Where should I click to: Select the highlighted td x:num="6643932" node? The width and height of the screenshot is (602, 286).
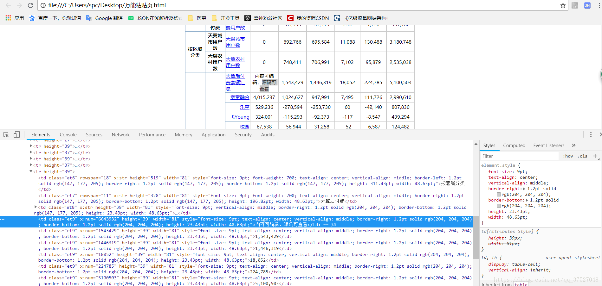coord(236,222)
